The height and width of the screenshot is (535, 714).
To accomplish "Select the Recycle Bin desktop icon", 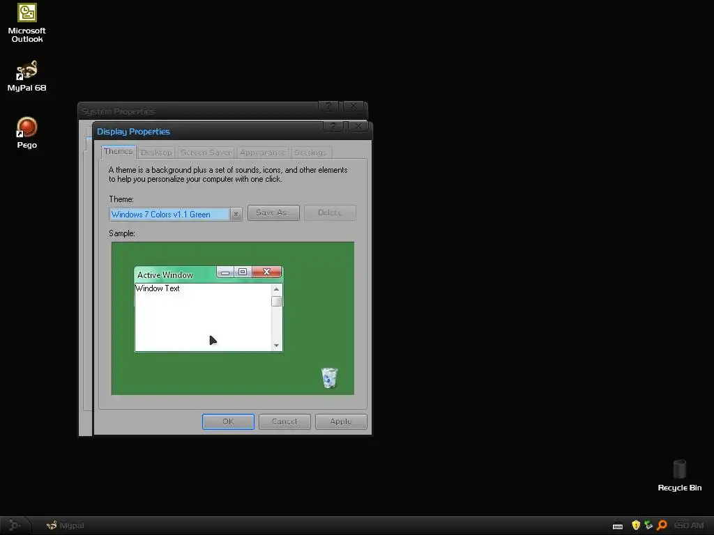I will pos(679,475).
